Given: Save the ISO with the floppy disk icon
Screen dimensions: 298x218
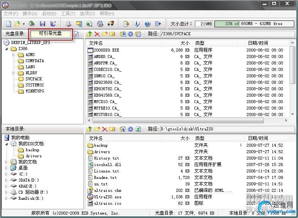Looking at the screenshot, I should click(43, 24).
